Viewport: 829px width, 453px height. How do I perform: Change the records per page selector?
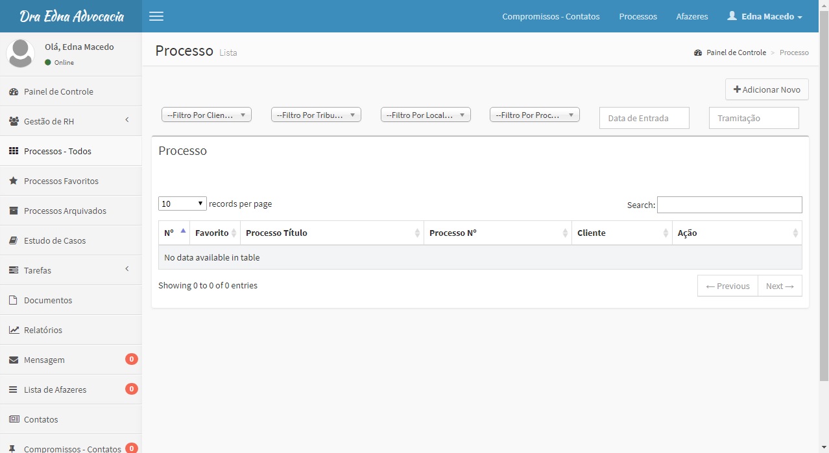tap(182, 203)
